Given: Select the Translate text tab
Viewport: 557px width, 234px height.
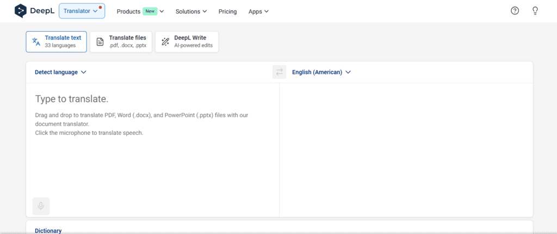Looking at the screenshot, I should point(56,41).
